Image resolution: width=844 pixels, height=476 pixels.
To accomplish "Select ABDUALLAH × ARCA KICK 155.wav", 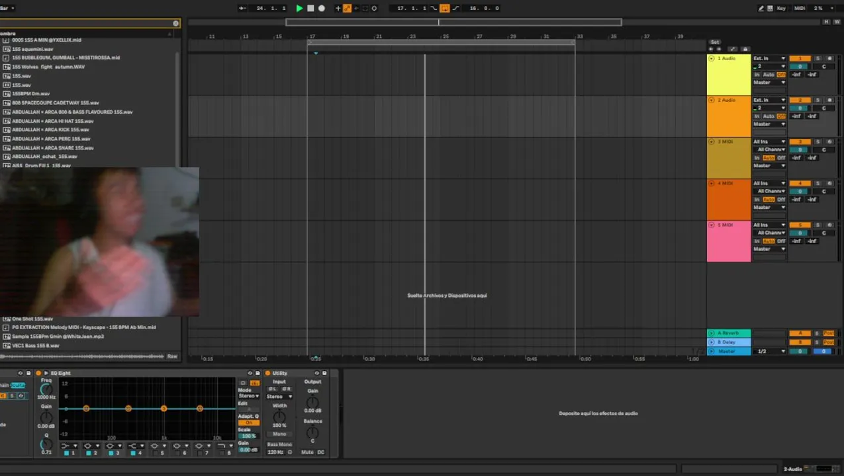I will 50,130.
